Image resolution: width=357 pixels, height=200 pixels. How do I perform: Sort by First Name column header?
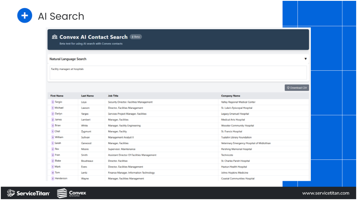point(57,96)
